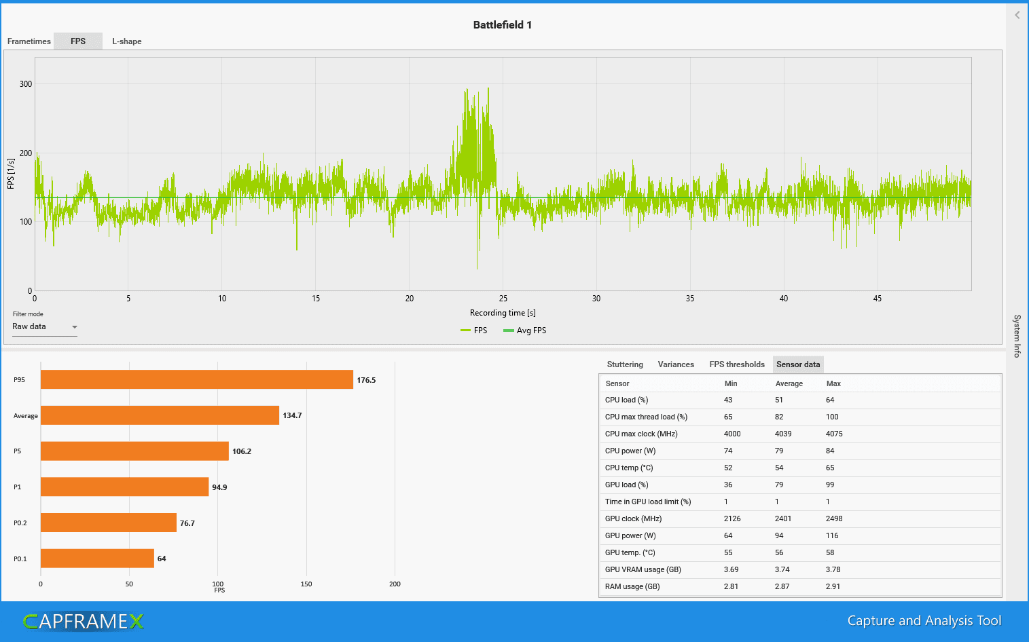The image size is (1029, 642).
Task: Select the CPU power (W) row
Action: (x=800, y=451)
